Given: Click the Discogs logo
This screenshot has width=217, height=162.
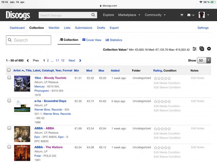Looking at the screenshot, I should coord(18,15).
